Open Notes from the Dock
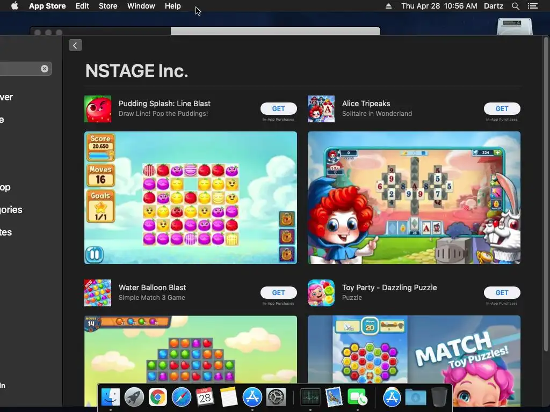Image resolution: width=550 pixels, height=412 pixels. [x=229, y=397]
